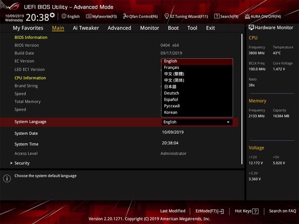Click the EC Version row

tap(25, 61)
